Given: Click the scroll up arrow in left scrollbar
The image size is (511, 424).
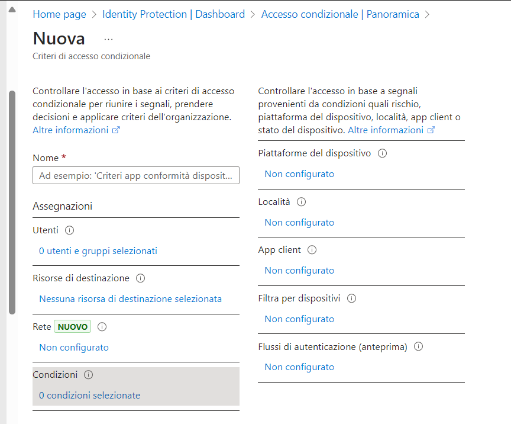Looking at the screenshot, I should pos(12,9).
